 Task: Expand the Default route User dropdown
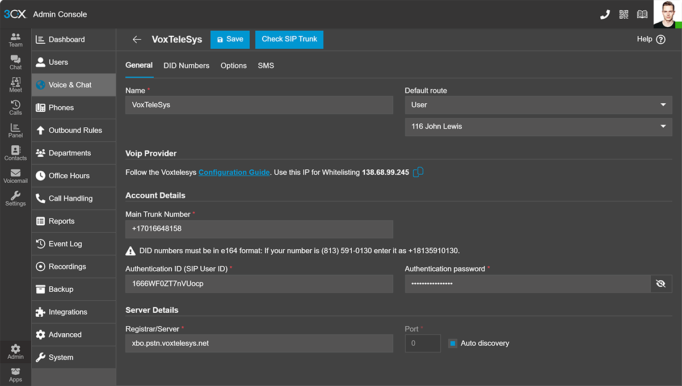(538, 105)
